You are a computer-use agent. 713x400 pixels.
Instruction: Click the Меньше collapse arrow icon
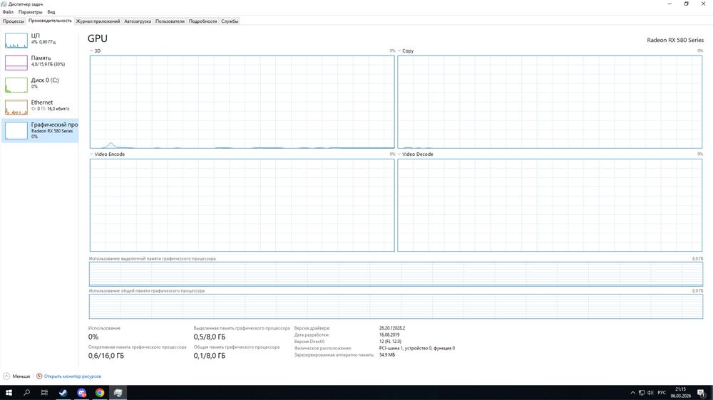(6, 377)
